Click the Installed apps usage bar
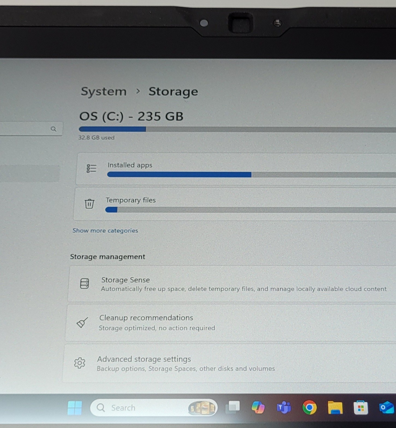396x428 pixels. tap(251, 175)
